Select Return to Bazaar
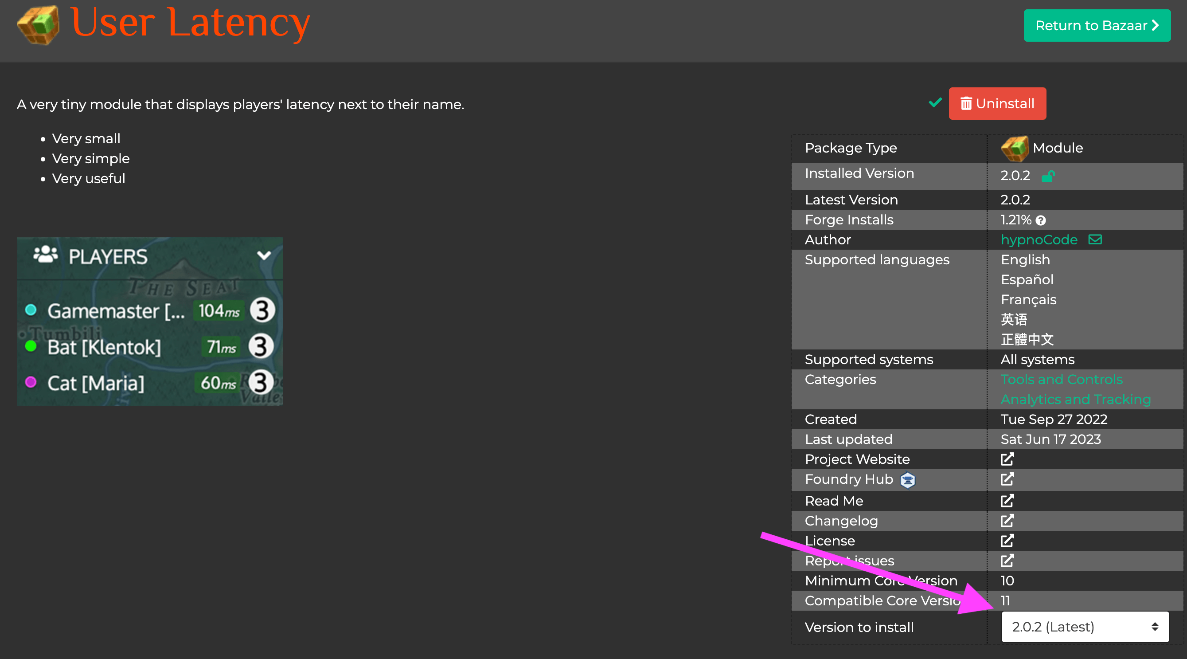 coord(1097,25)
